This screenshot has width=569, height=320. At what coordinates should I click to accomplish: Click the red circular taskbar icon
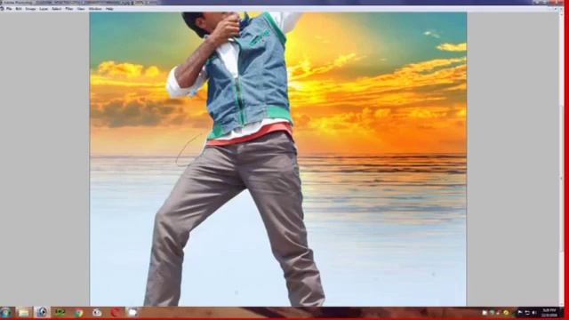click(x=115, y=312)
